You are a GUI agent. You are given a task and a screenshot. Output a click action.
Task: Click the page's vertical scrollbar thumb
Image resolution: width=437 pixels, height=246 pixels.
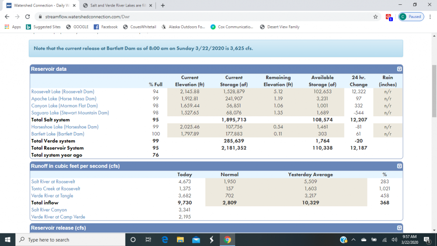(x=434, y=91)
